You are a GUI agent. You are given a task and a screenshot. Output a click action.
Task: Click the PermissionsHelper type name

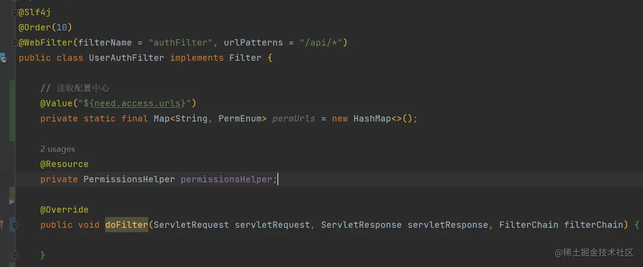[129, 179]
